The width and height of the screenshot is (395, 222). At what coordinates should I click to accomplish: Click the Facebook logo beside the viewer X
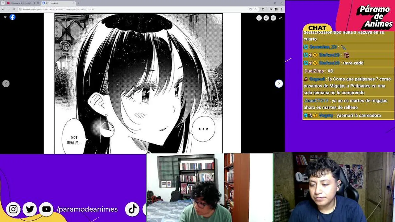pyautogui.click(x=12, y=17)
